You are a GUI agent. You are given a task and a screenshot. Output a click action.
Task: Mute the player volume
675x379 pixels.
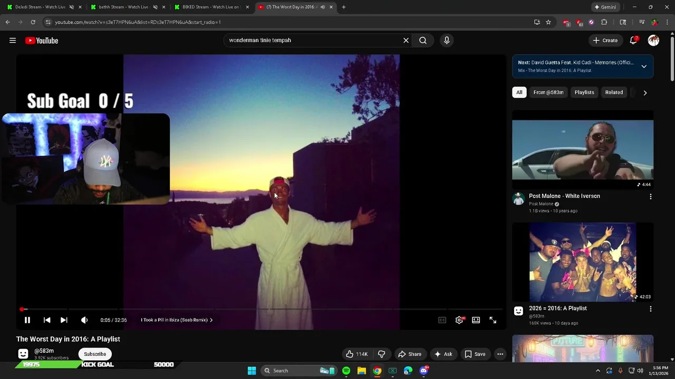[84, 320]
